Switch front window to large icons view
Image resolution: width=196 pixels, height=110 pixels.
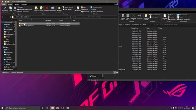117,72
